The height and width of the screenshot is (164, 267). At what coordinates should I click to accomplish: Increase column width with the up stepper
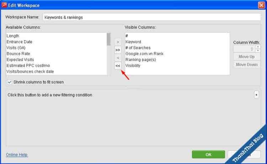tap(258, 47)
